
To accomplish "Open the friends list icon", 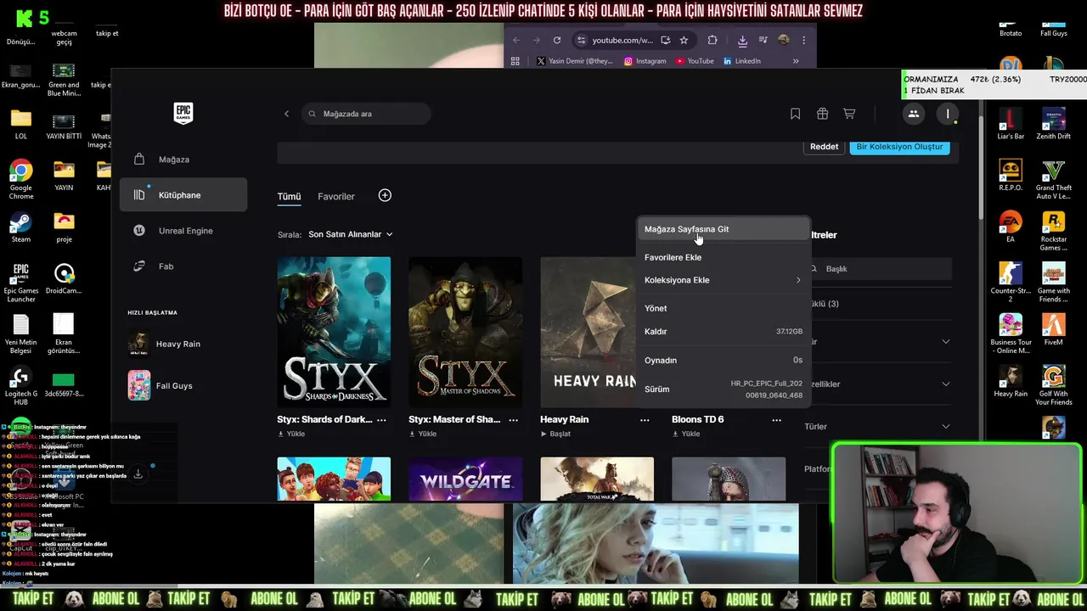I will tap(914, 114).
